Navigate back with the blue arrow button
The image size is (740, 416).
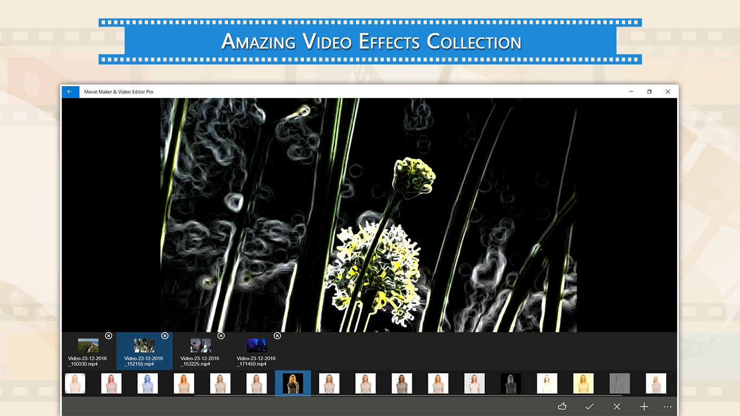click(70, 92)
